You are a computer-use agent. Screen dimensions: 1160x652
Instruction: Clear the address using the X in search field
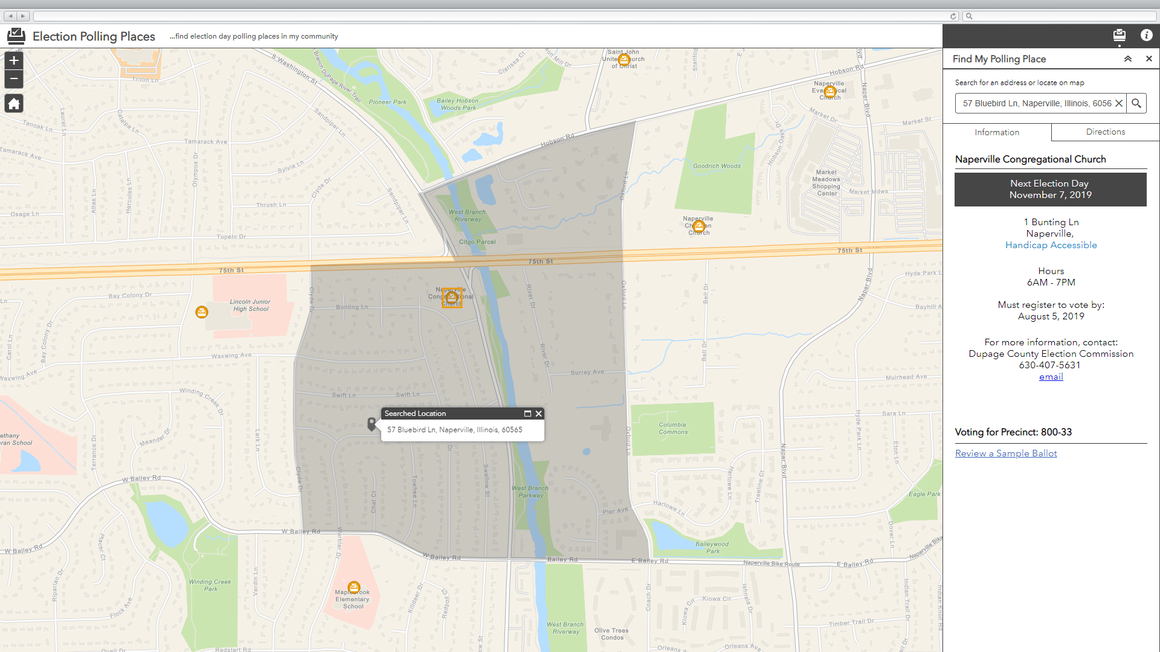pos(1120,103)
